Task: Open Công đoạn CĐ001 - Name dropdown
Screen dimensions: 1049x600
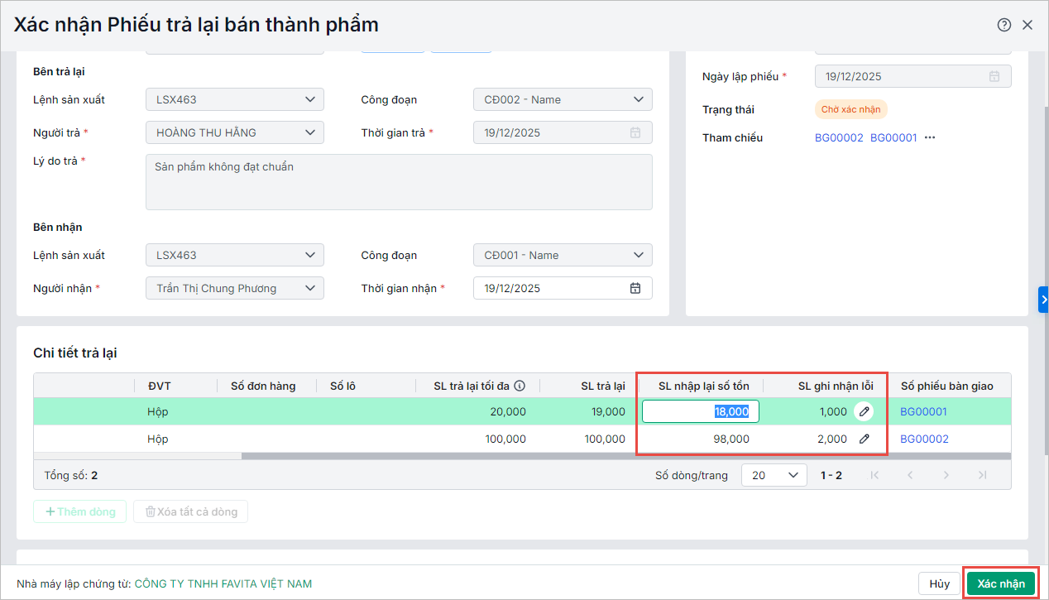Action: click(x=563, y=255)
